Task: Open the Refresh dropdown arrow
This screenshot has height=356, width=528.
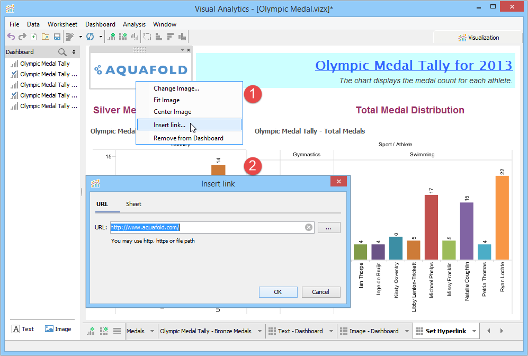Action: pyautogui.click(x=101, y=37)
